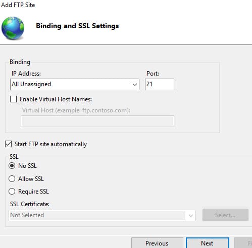Open the IP Address dropdown
This screenshot has width=252, height=248.
pyautogui.click(x=75, y=84)
